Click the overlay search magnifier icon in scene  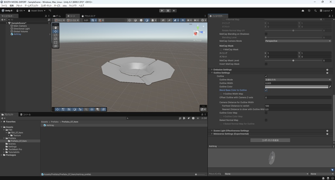click(86, 109)
